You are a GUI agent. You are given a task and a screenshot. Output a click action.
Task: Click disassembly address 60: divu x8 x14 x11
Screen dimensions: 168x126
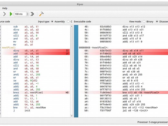point(123,51)
